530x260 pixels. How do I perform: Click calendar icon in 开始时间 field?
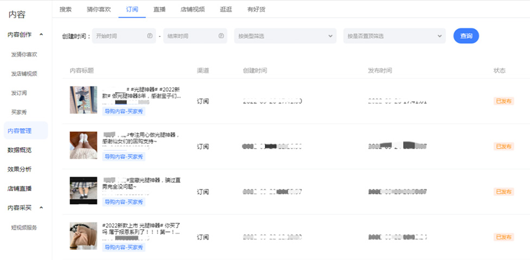click(x=150, y=36)
